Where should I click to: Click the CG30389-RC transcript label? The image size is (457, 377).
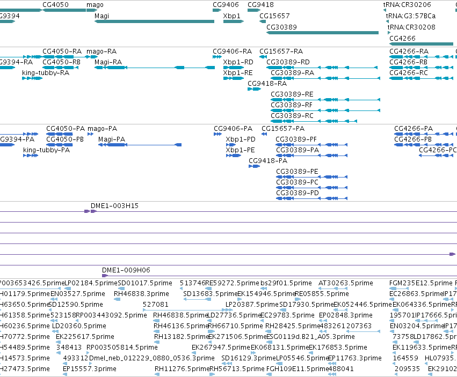pos(292,116)
